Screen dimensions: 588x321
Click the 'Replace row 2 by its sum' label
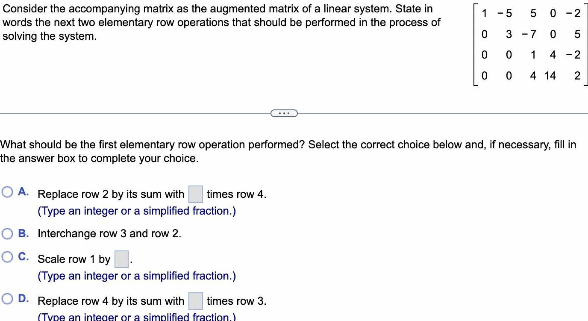110,194
